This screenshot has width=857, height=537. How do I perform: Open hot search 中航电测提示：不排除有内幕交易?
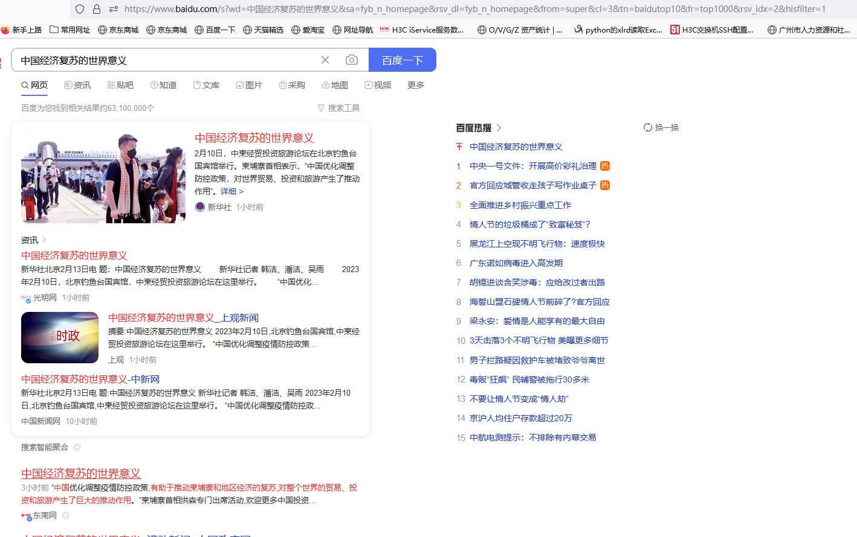(533, 437)
